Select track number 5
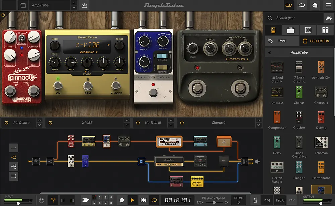The image size is (335, 206). (94, 203)
